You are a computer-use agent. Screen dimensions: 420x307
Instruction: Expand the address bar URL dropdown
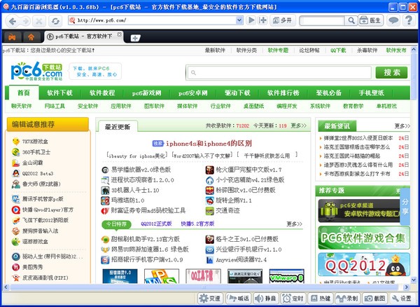(239, 20)
